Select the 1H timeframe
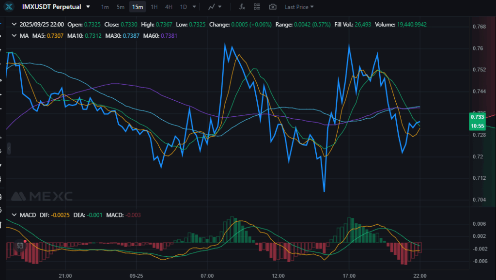Screen dimensions: 496x280 (154, 7)
